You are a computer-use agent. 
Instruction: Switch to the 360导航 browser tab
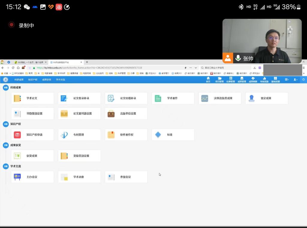[30, 62]
